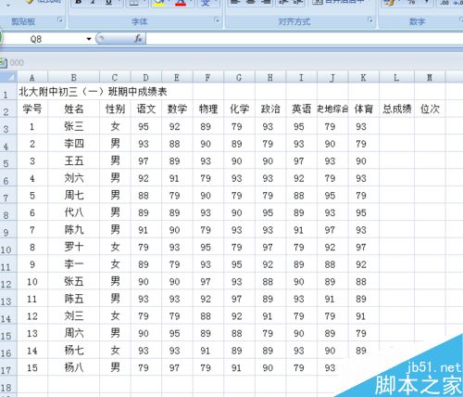The image size is (463, 397).
Task: Select column M header
Action: (x=430, y=77)
